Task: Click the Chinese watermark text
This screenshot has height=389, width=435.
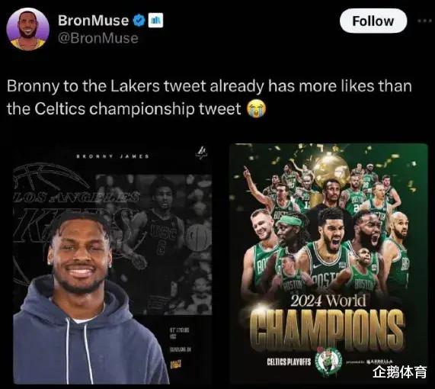Action: tap(399, 371)
